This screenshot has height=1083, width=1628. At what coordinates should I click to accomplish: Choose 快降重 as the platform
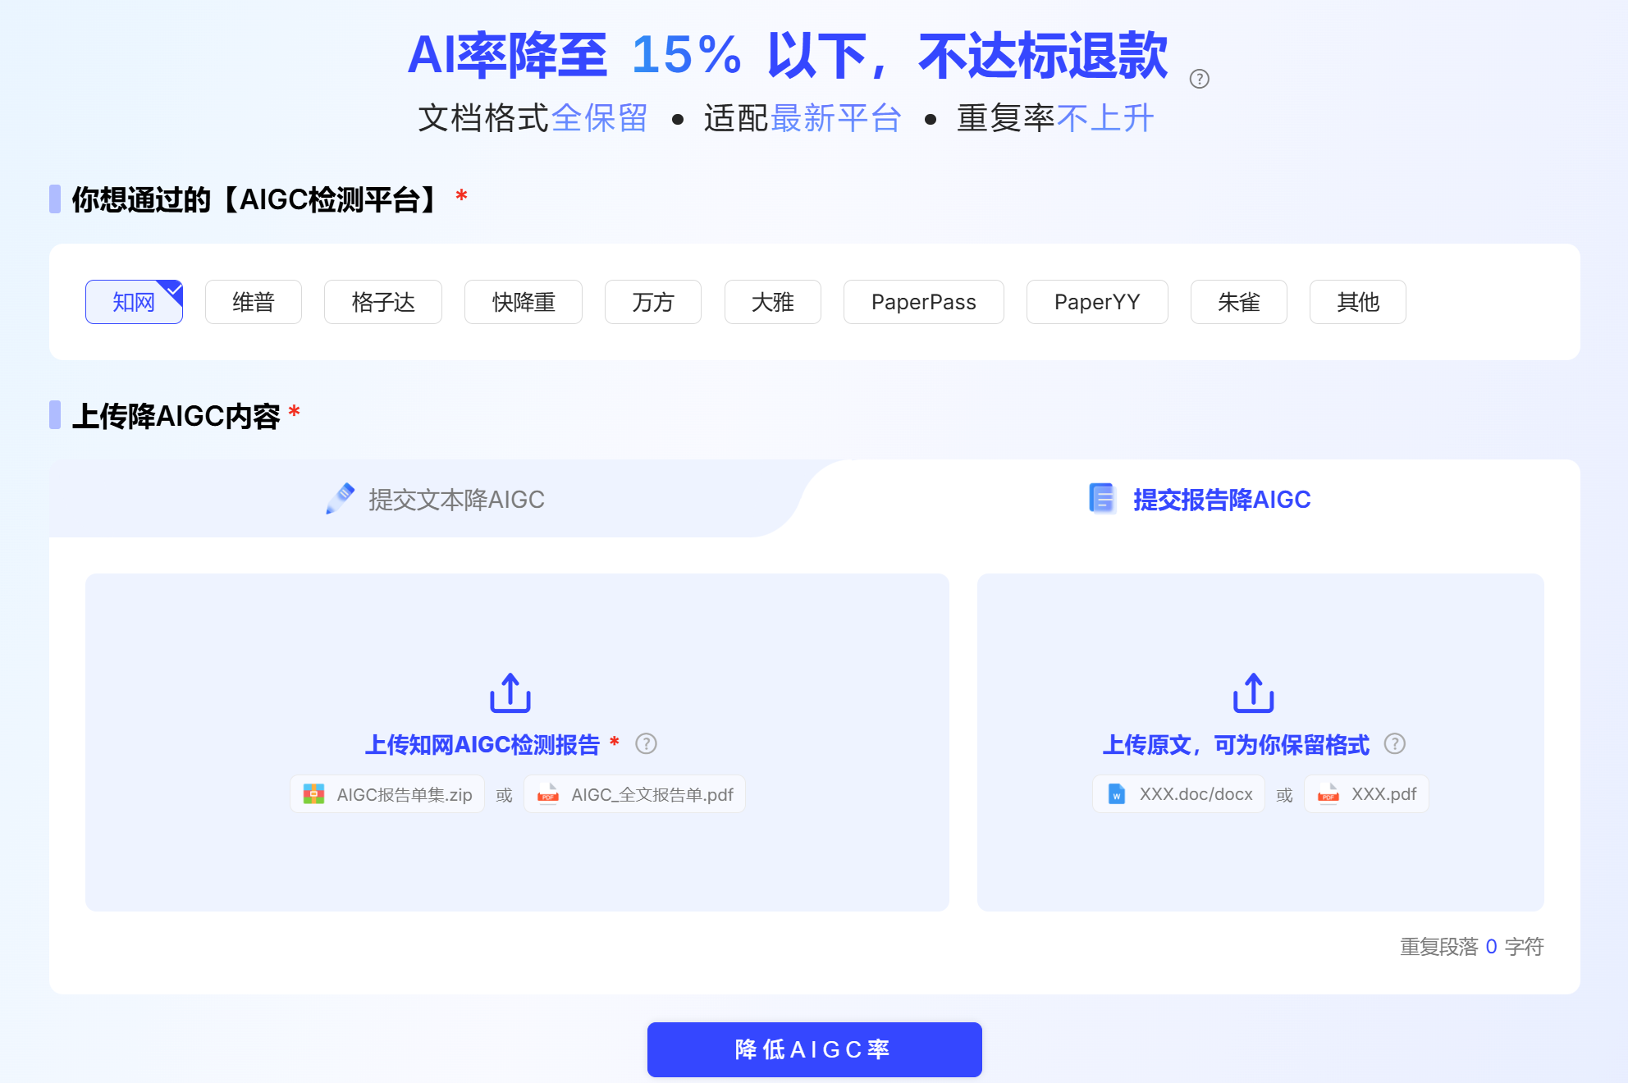524,302
